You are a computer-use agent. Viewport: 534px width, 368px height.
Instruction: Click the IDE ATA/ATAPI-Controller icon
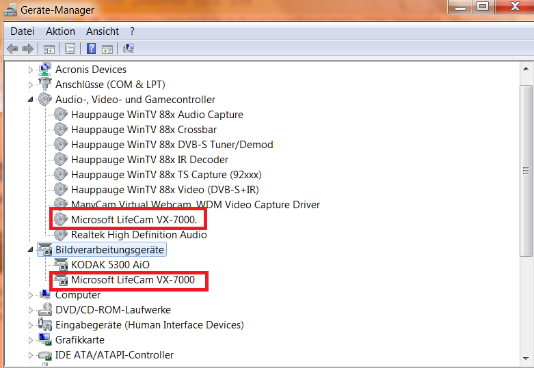pos(45,355)
